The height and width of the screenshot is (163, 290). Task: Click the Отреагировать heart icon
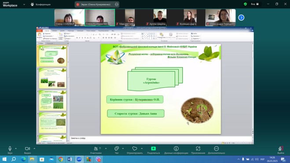click(135, 149)
